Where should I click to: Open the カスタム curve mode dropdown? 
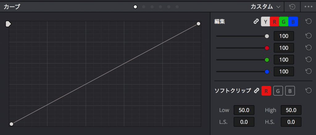pyautogui.click(x=266, y=6)
